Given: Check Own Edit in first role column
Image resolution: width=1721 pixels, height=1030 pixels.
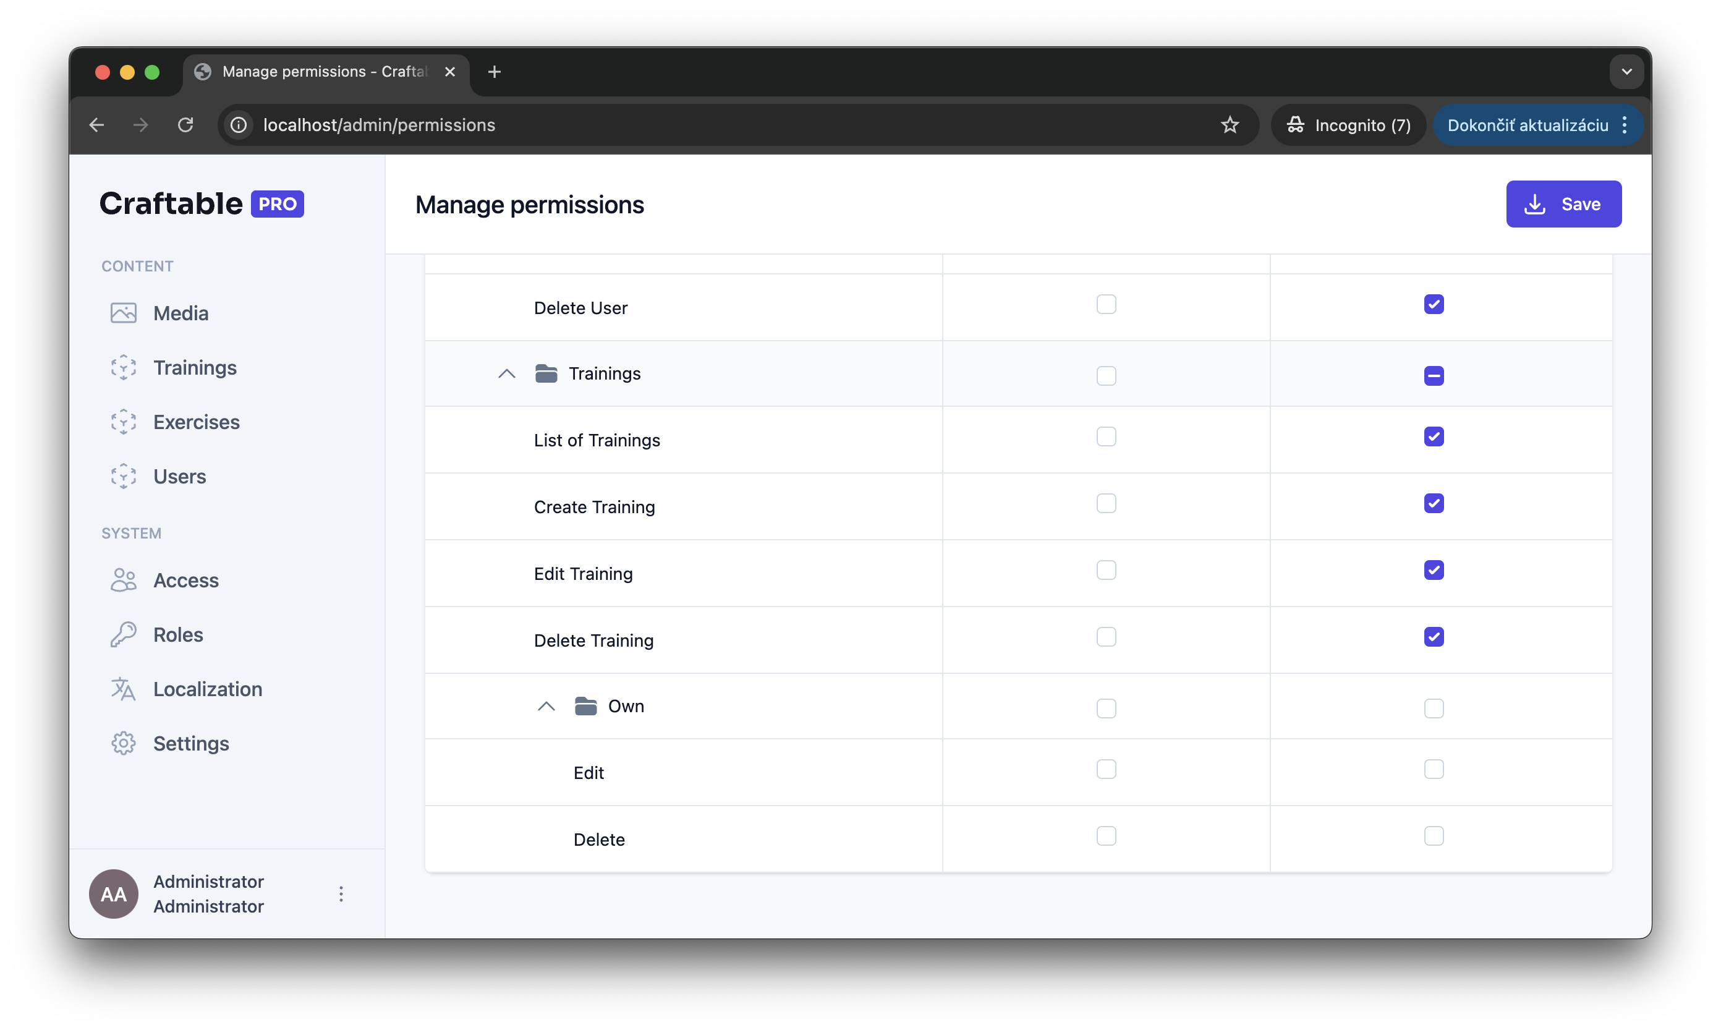Looking at the screenshot, I should pos(1106,769).
